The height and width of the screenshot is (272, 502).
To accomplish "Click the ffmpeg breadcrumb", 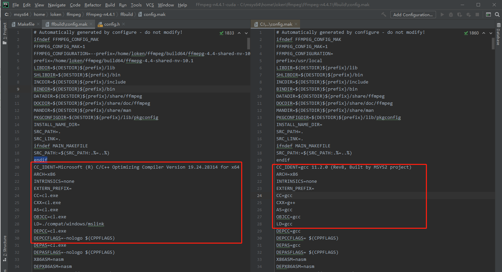I will (x=74, y=15).
